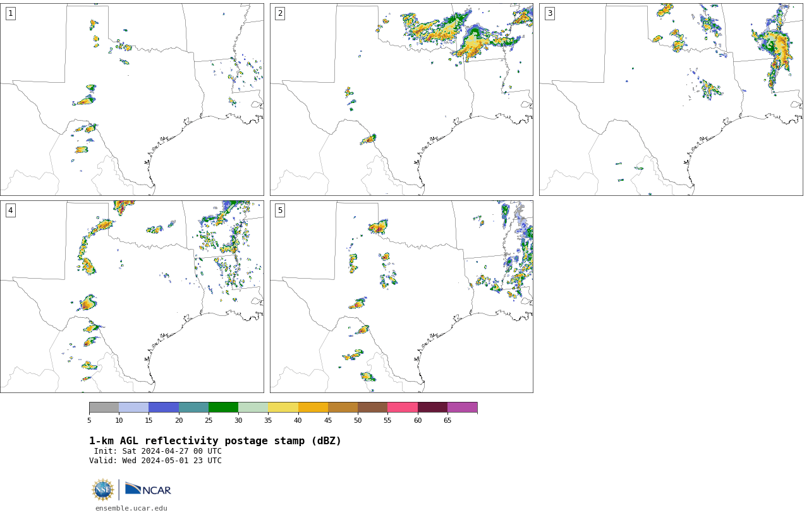This screenshot has width=809, height=515.
Task: Click the pale green 30-35 dBZ swatch
Action: [253, 407]
